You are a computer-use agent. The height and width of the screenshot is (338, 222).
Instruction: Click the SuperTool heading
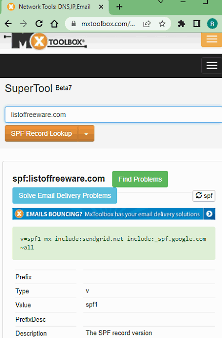(29, 88)
